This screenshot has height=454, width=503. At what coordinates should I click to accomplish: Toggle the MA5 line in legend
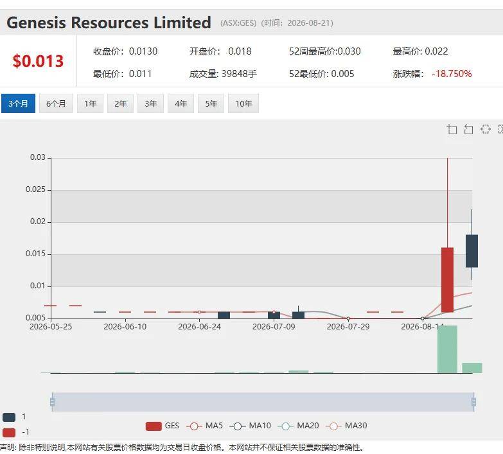point(204,426)
